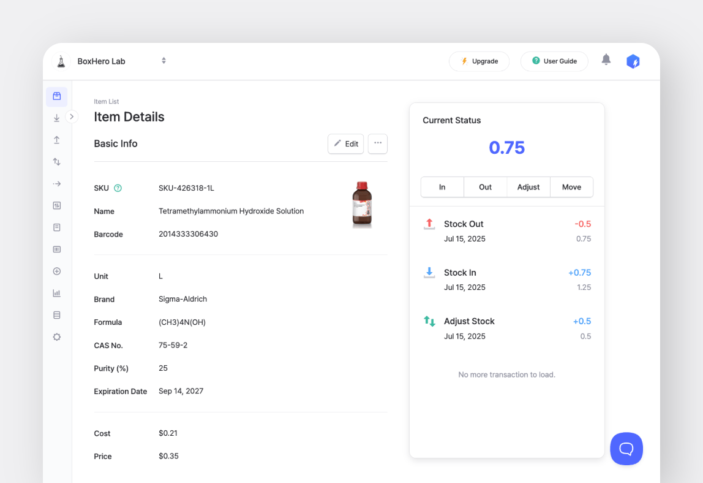Select the Stock In sidebar icon
Viewport: 703px width, 483px height.
[x=56, y=117]
